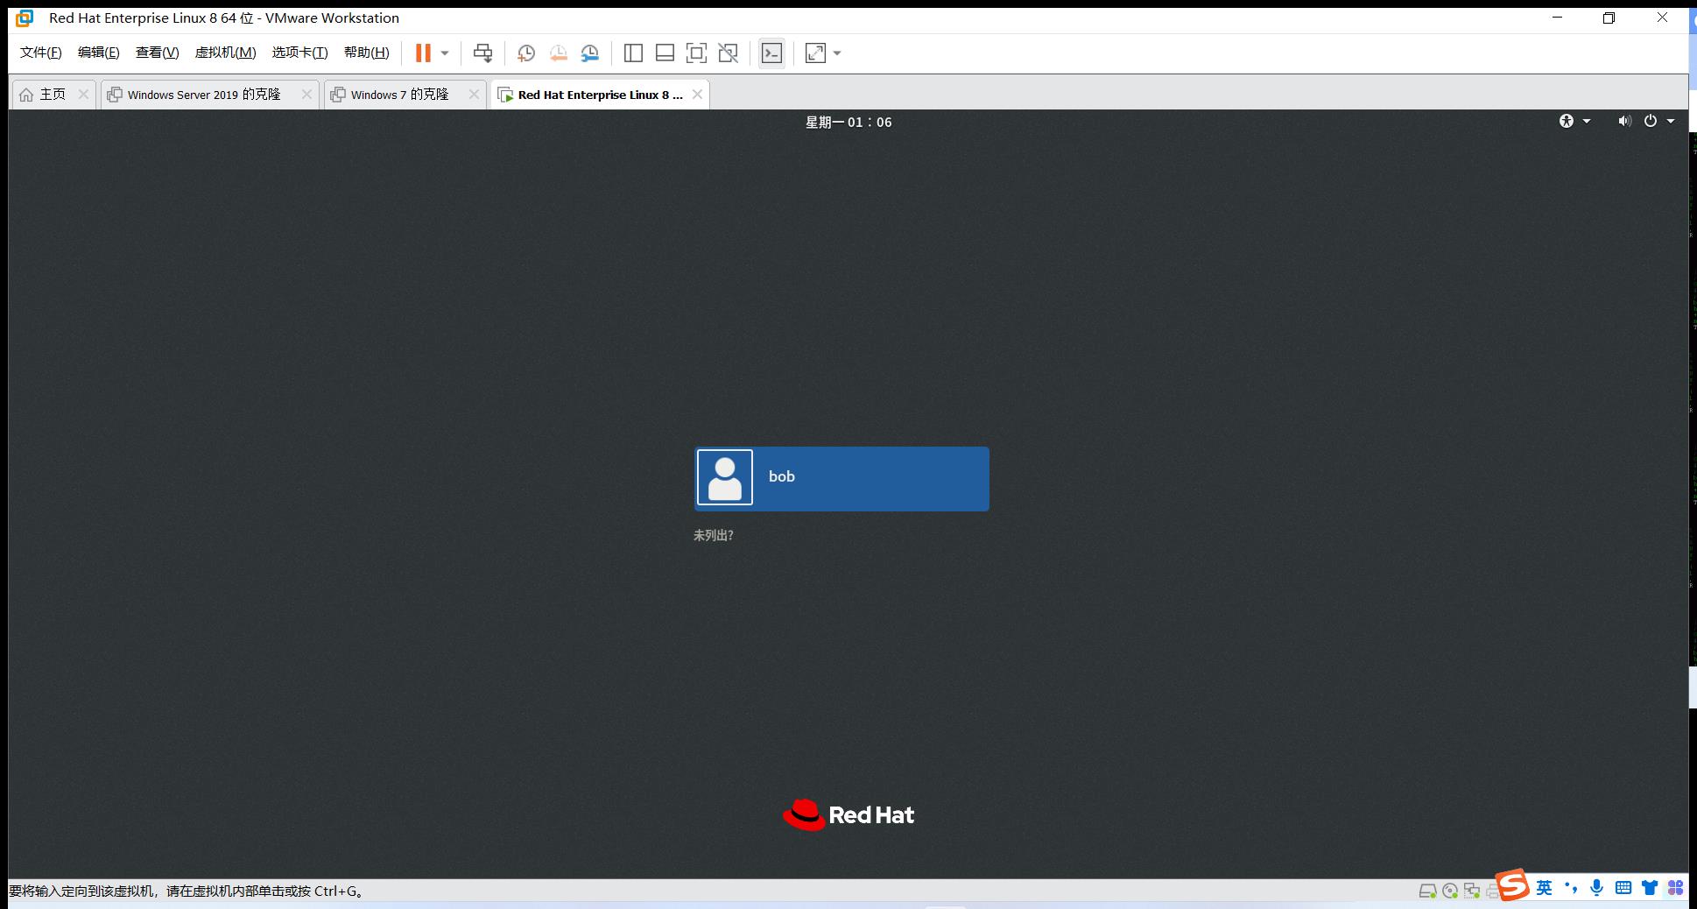This screenshot has width=1697, height=909.
Task: Toggle the thumbnail bar at the bottom
Action: [665, 53]
